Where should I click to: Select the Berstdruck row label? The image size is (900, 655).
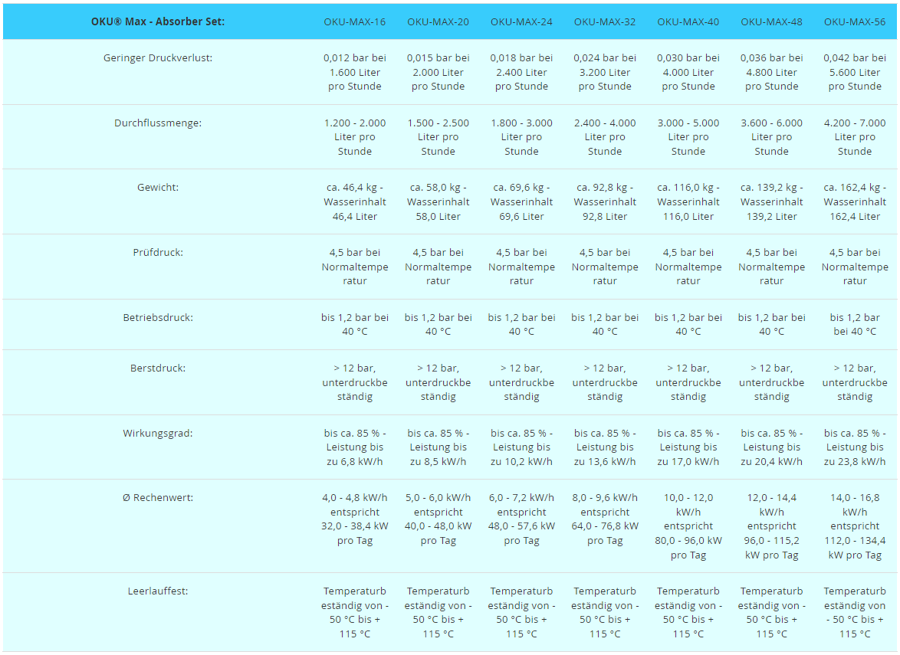158,368
